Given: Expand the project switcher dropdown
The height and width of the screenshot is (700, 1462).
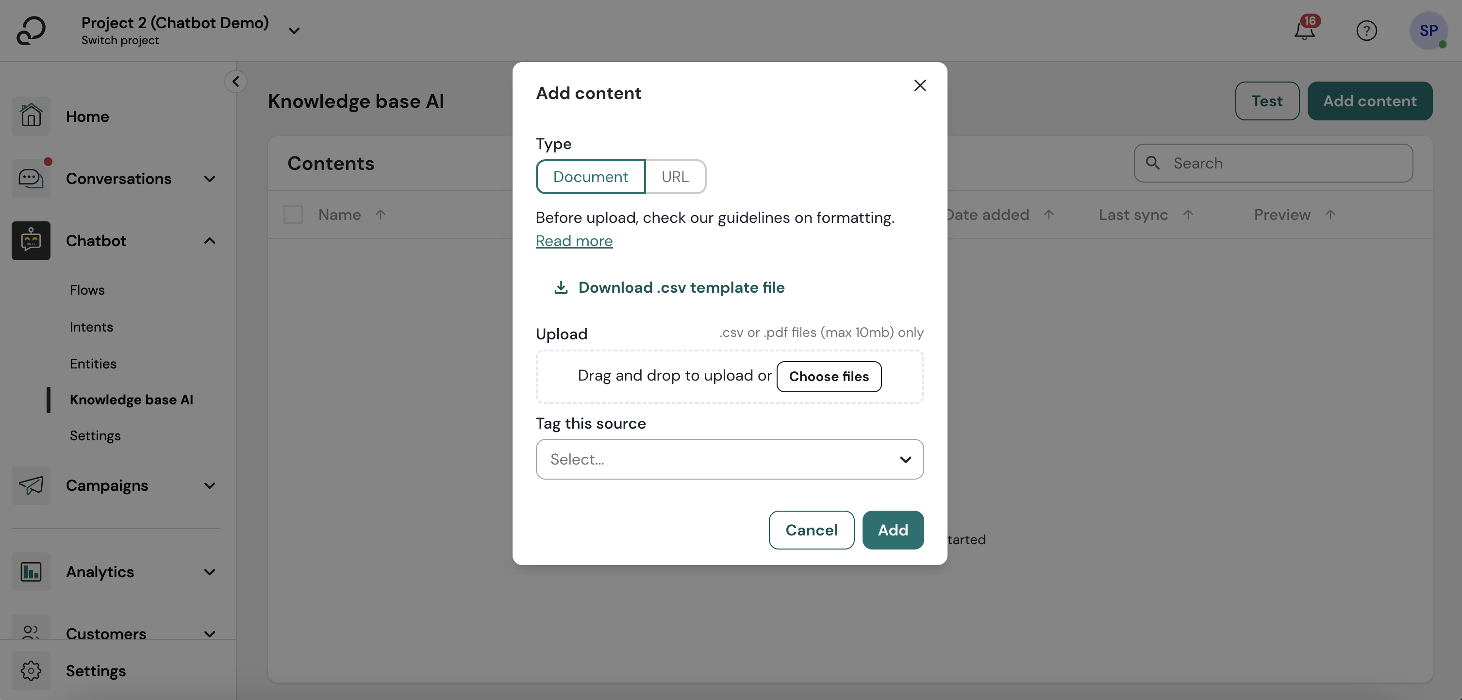Looking at the screenshot, I should click(x=294, y=31).
